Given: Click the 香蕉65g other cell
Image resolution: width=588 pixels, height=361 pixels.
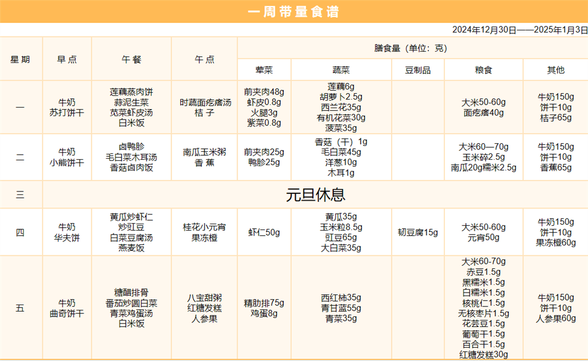Looking at the screenshot, I should [x=556, y=167].
